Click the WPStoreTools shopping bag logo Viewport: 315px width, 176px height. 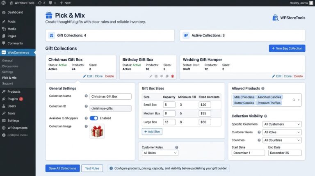tap(275, 18)
